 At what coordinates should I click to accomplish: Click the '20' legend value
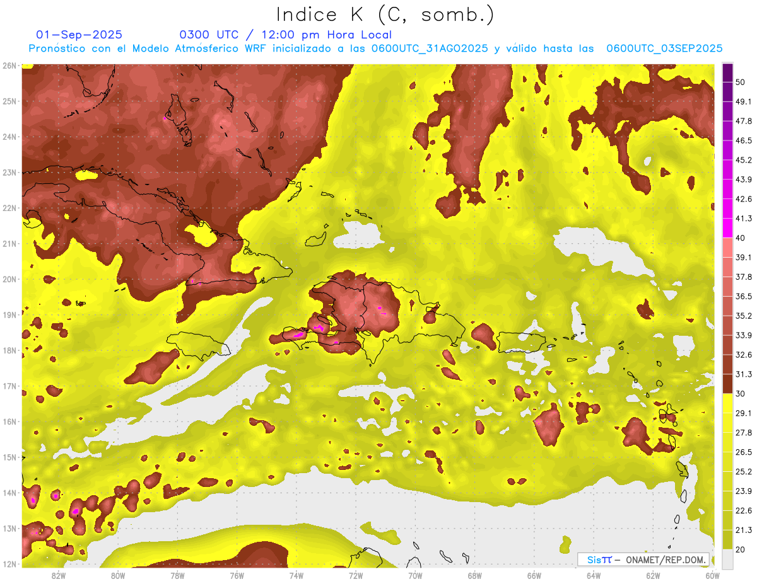[x=741, y=550]
